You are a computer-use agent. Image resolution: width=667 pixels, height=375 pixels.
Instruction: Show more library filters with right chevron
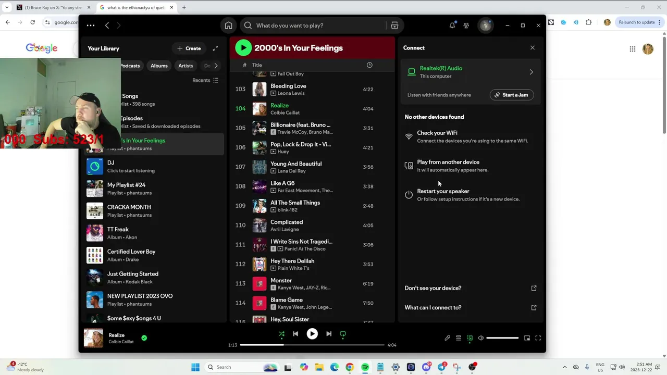(216, 66)
